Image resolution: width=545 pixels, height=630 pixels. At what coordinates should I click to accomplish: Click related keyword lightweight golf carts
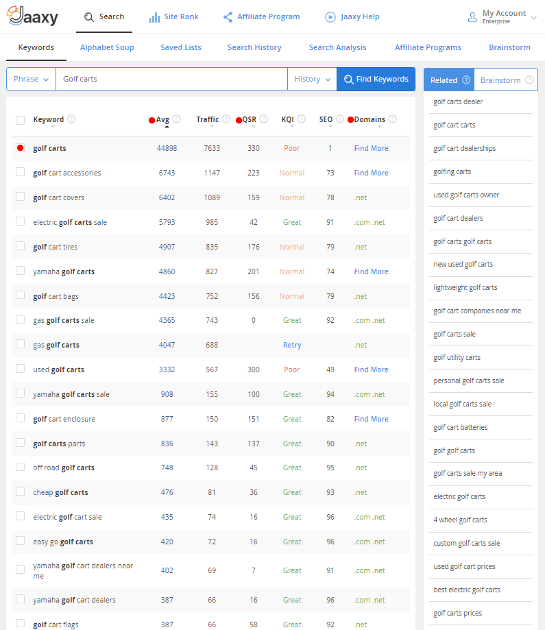465,288
